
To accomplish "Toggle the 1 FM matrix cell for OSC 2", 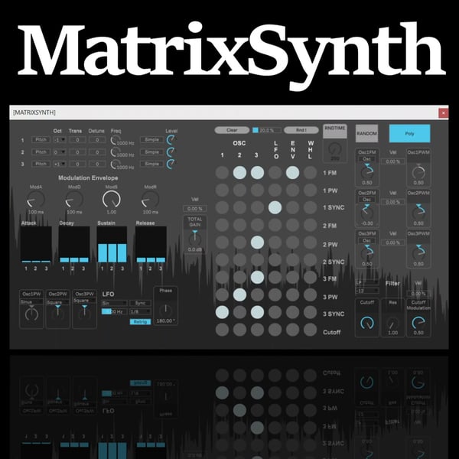I will click(x=239, y=172).
